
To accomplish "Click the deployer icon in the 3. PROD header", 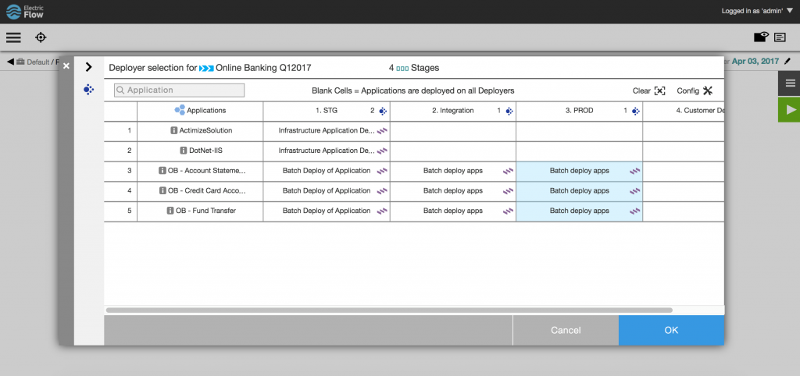I will pos(636,111).
